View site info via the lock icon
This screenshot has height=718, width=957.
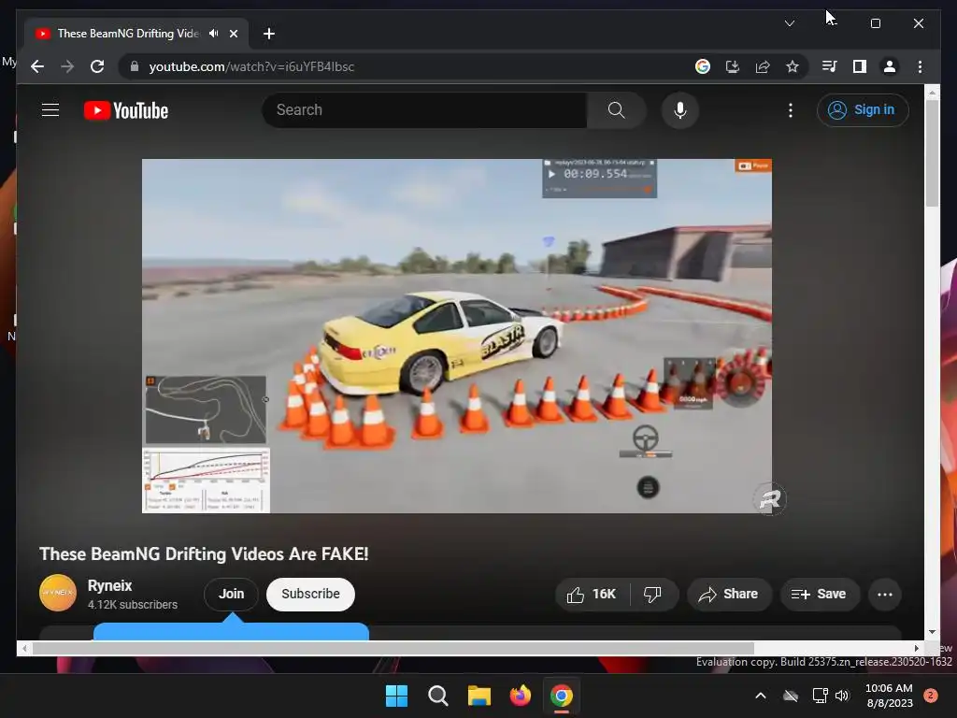tap(135, 66)
